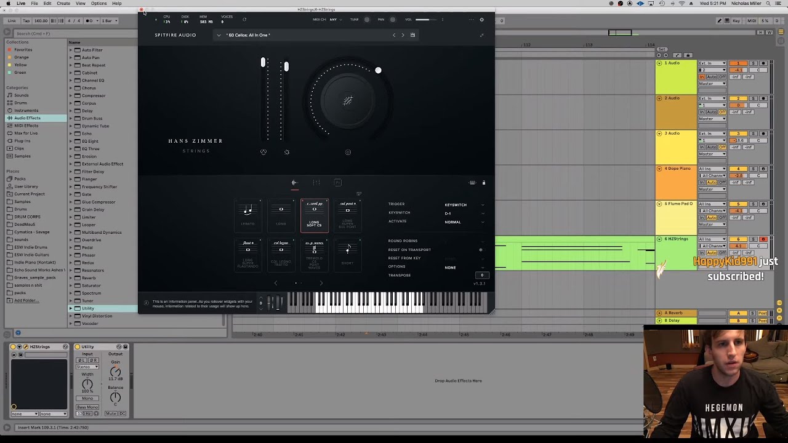Click the expression icon under left slider

point(263,152)
